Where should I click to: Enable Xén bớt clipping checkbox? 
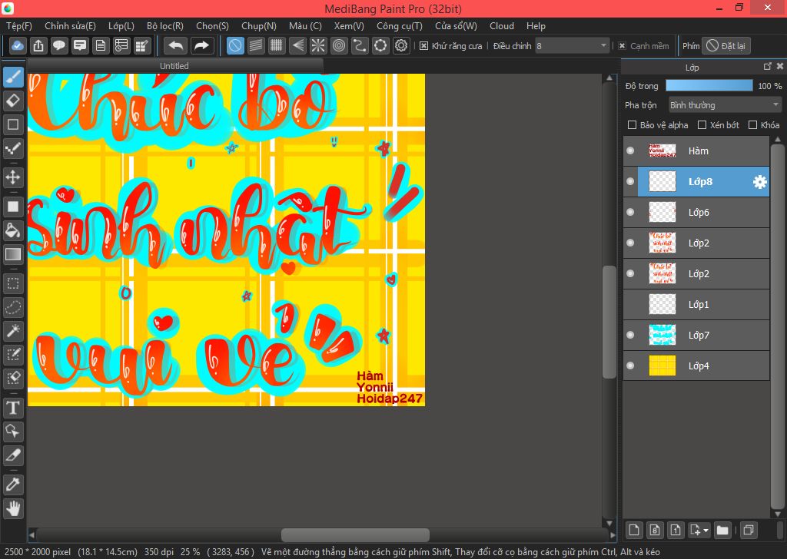point(702,125)
